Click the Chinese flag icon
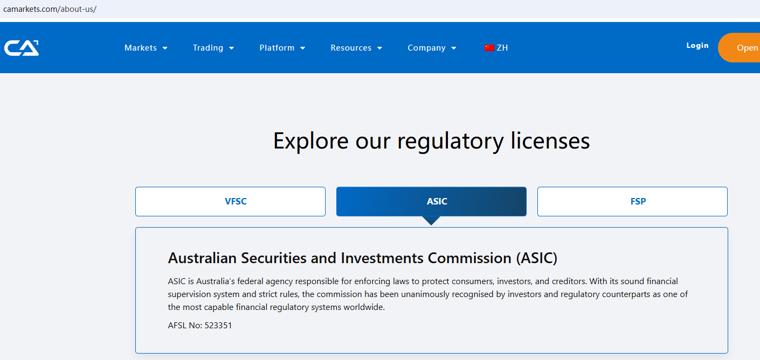760x360 pixels. tap(489, 48)
